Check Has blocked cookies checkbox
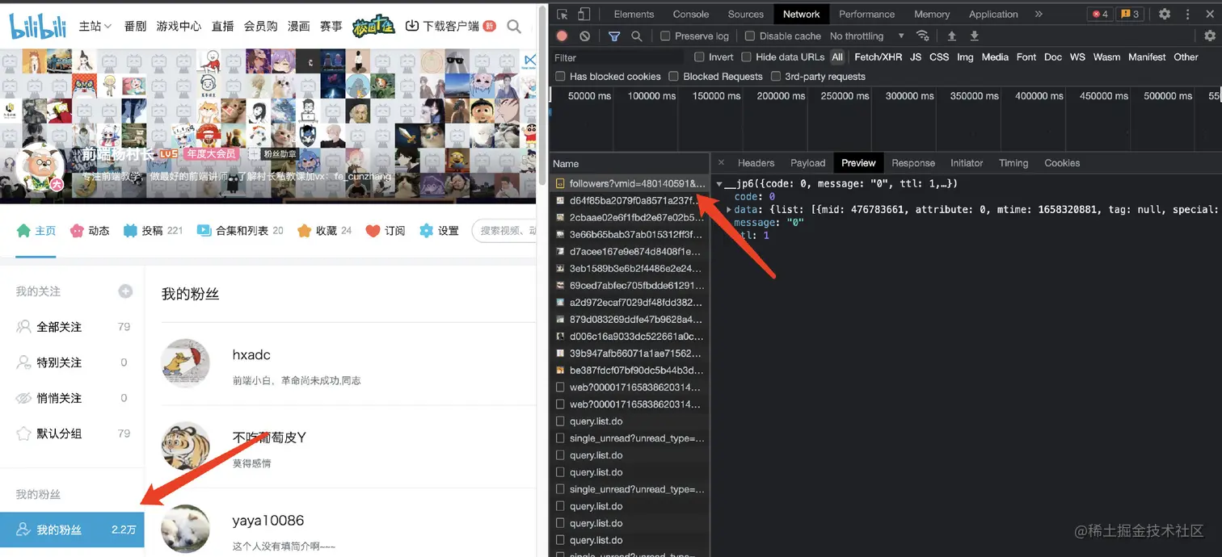The width and height of the screenshot is (1222, 557). 560,76
